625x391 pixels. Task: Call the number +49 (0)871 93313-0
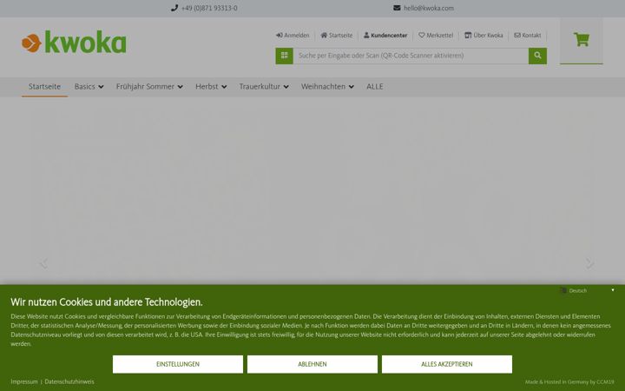(209, 8)
